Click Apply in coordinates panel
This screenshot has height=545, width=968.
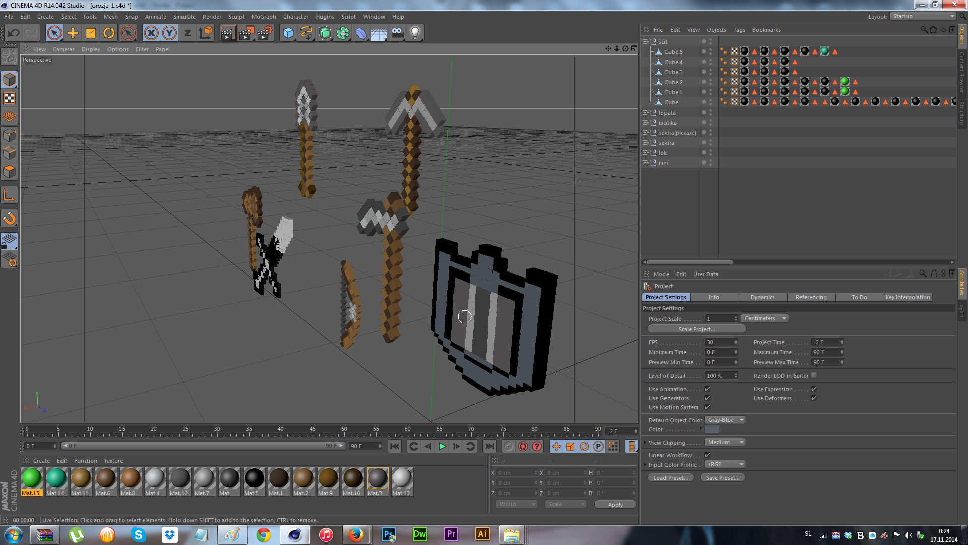(615, 505)
